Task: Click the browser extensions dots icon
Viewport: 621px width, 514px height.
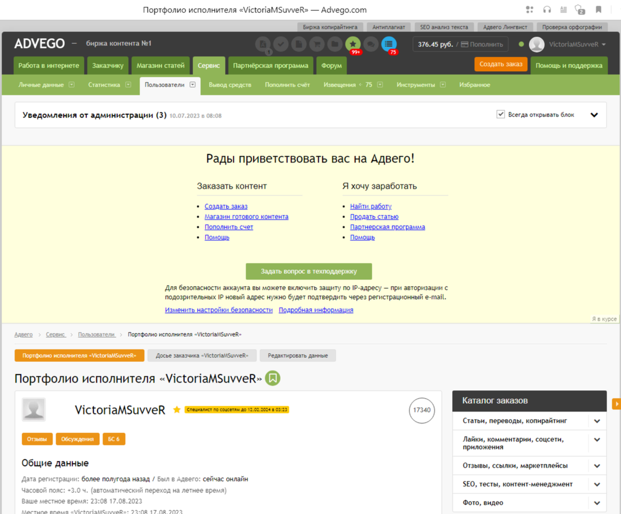Action: tap(529, 9)
